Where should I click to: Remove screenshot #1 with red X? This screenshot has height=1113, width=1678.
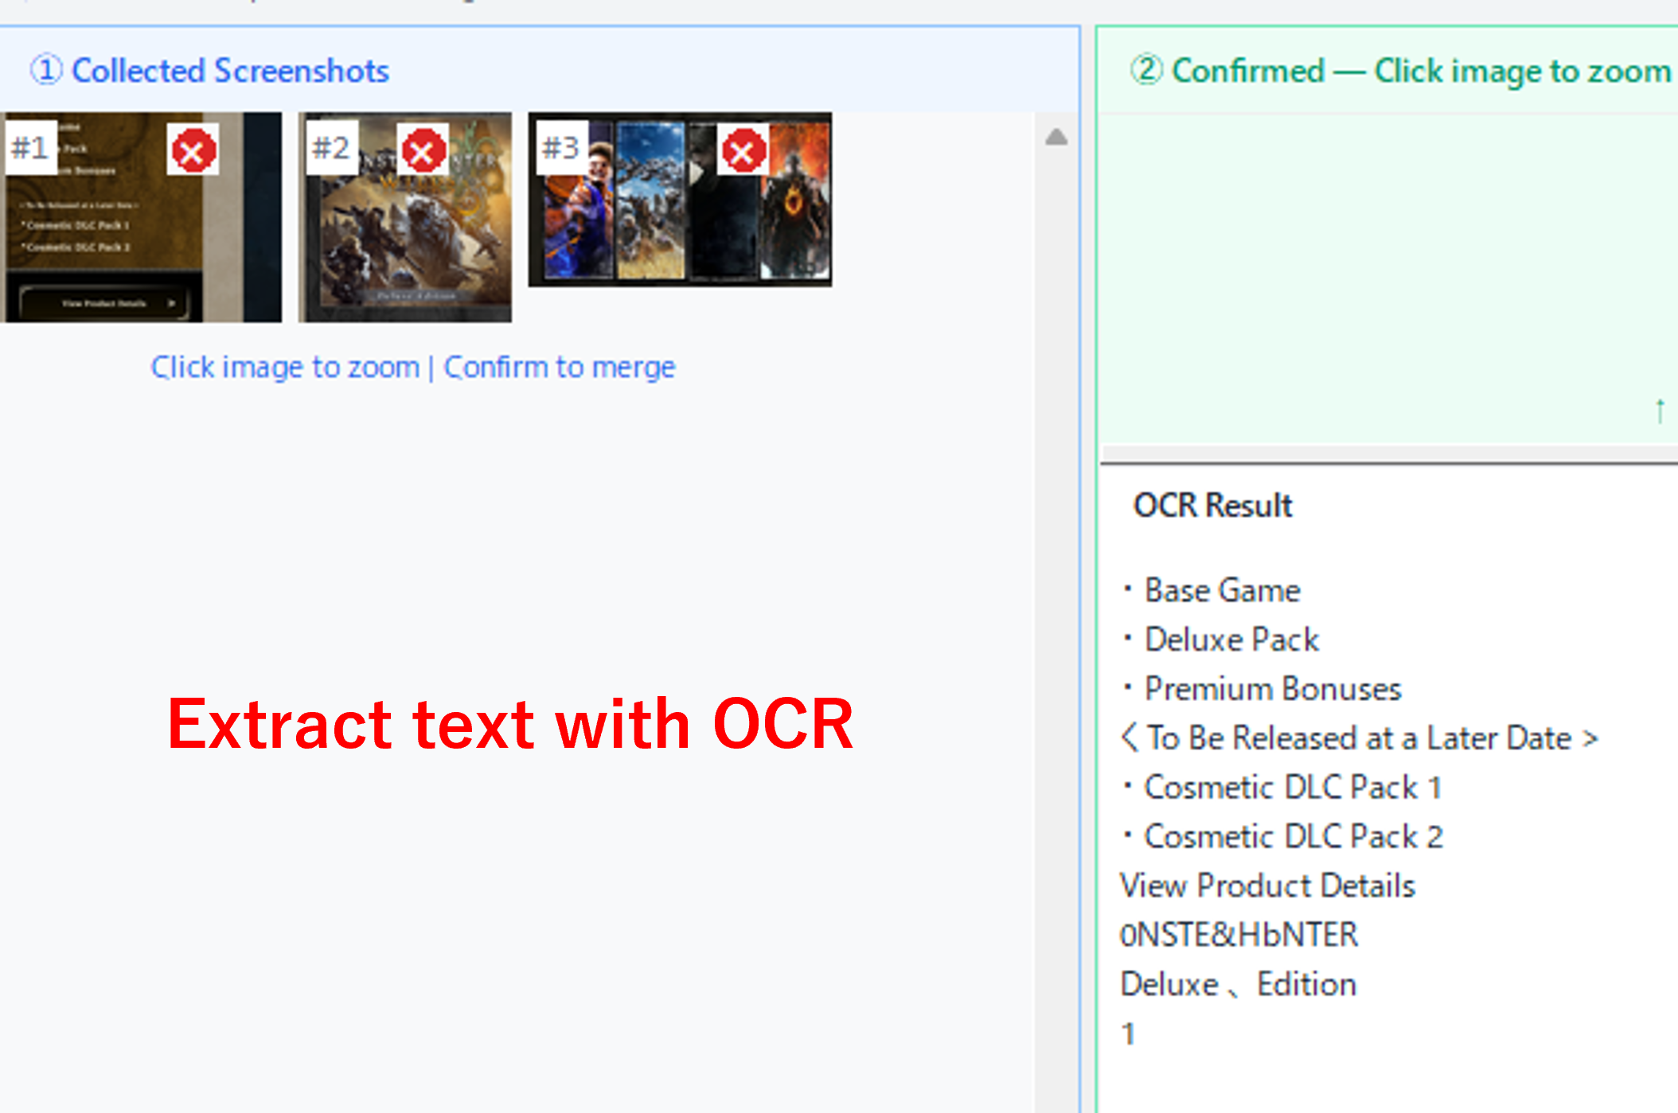tap(193, 150)
